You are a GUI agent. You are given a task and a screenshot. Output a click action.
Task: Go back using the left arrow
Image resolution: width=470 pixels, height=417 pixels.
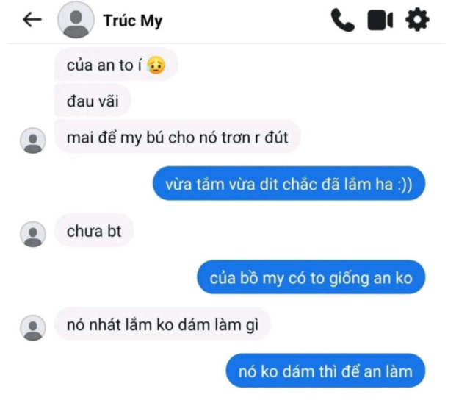[32, 20]
